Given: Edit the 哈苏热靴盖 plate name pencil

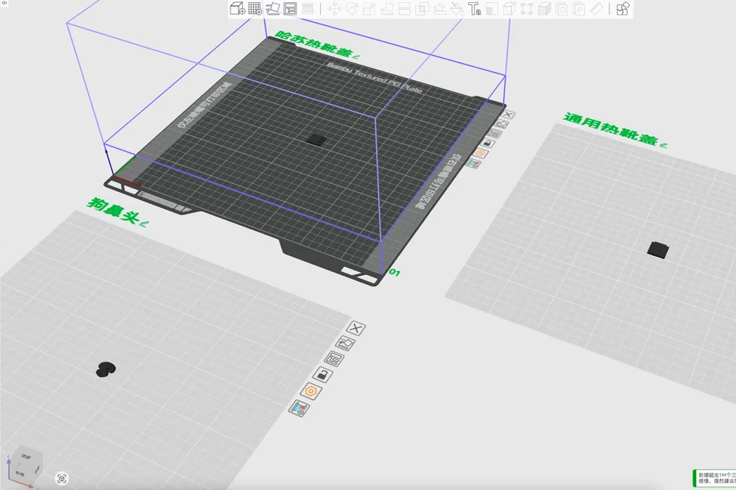Looking at the screenshot, I should [356, 57].
